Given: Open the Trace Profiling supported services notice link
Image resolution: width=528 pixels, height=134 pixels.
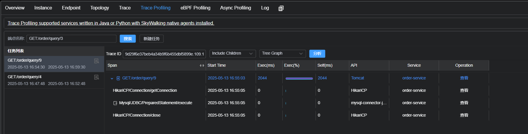Looking at the screenshot, I should tap(111, 23).
